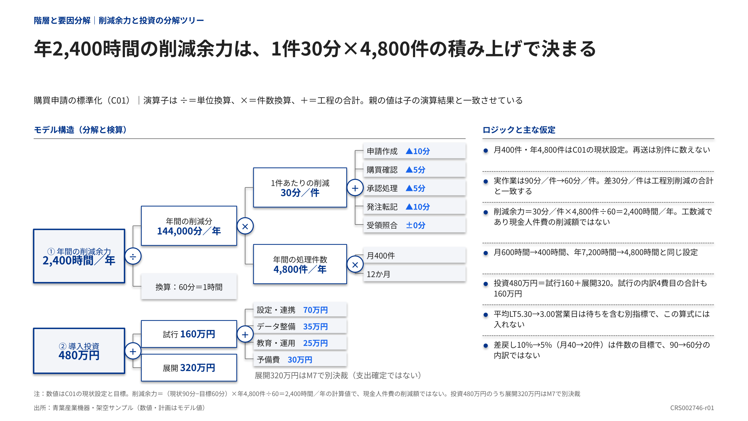The height and width of the screenshot is (421, 748).
Task: Click the 申請作成 ▲10分 row
Action: click(x=415, y=151)
